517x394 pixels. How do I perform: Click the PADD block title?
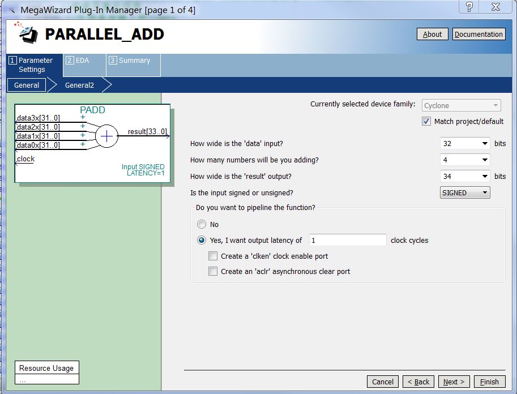tap(92, 110)
